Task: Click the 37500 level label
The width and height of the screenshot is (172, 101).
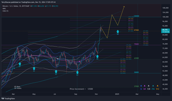Action: (136, 86)
